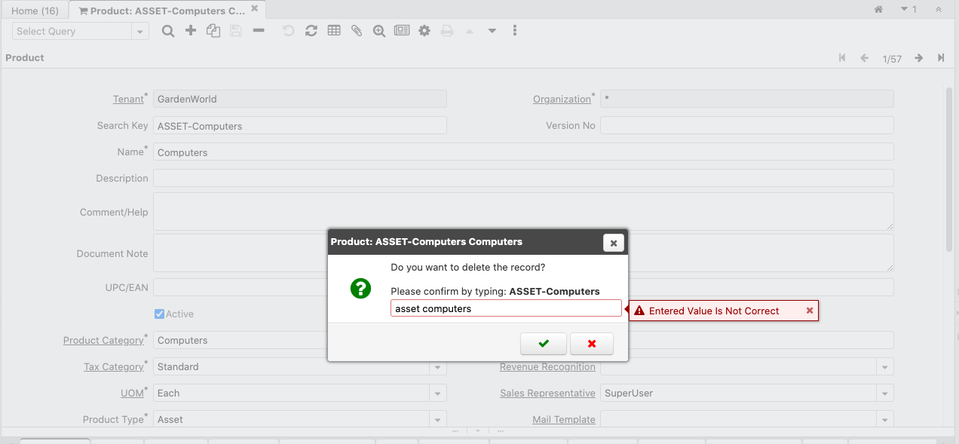Open attachments with the paperclip icon
Screen dimensions: 959x444
pyautogui.click(x=357, y=30)
